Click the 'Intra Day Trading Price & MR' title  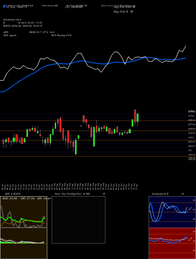72,194
